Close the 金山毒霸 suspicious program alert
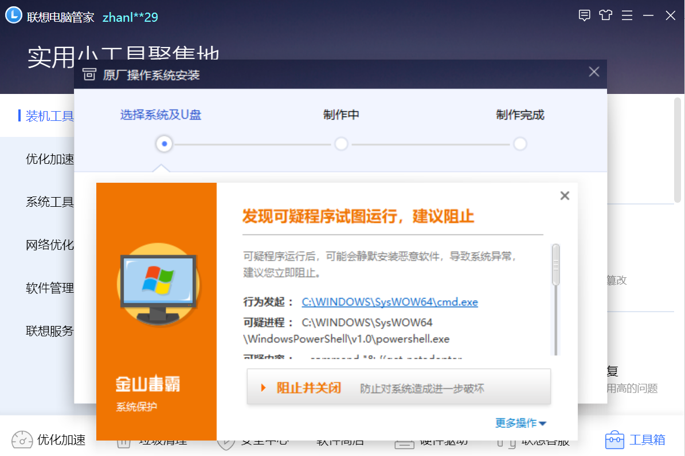 (565, 196)
